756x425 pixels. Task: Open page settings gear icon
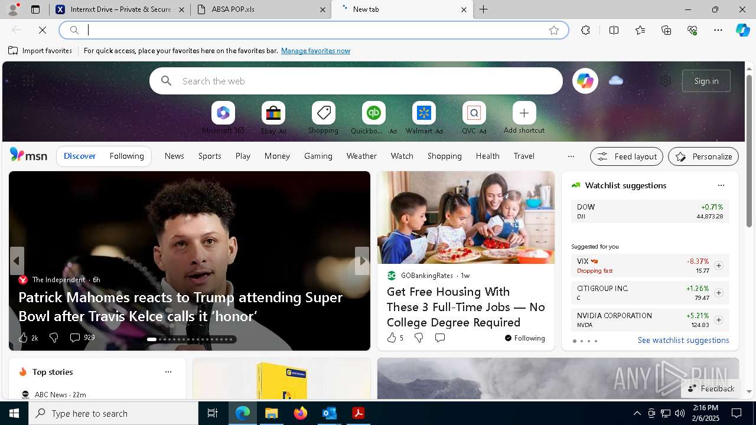[x=666, y=81]
